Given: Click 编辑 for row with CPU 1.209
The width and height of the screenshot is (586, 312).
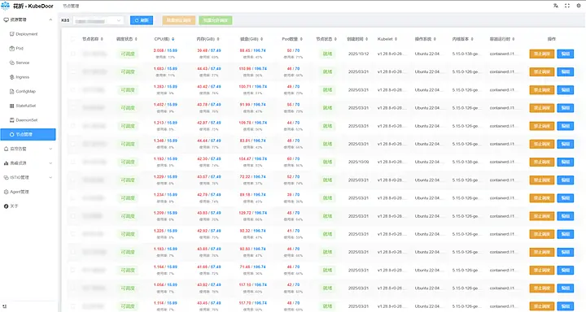Looking at the screenshot, I should (x=565, y=216).
